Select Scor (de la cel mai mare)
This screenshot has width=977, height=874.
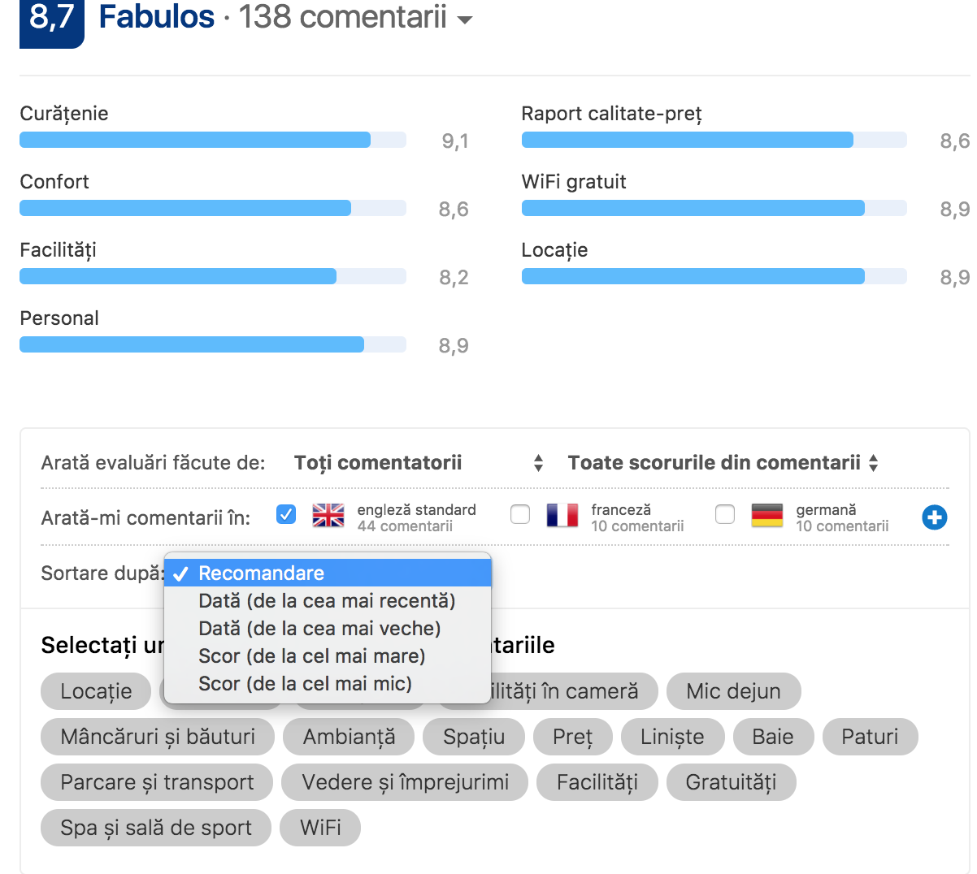pyautogui.click(x=311, y=656)
